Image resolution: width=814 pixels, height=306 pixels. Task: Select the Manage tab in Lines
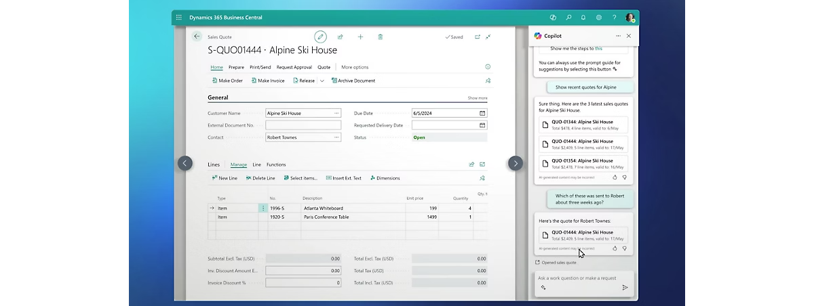tap(239, 165)
